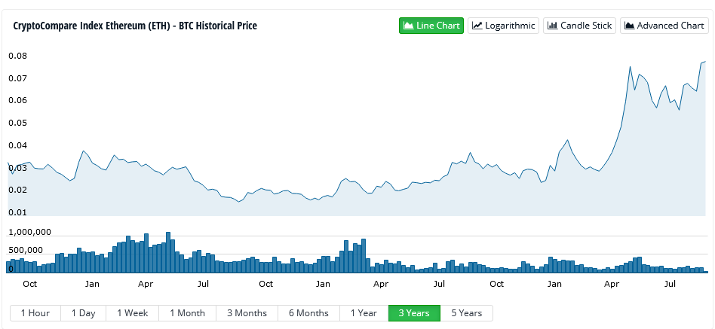
Task: Click the 0.04 price axis label
Action: coord(17,145)
